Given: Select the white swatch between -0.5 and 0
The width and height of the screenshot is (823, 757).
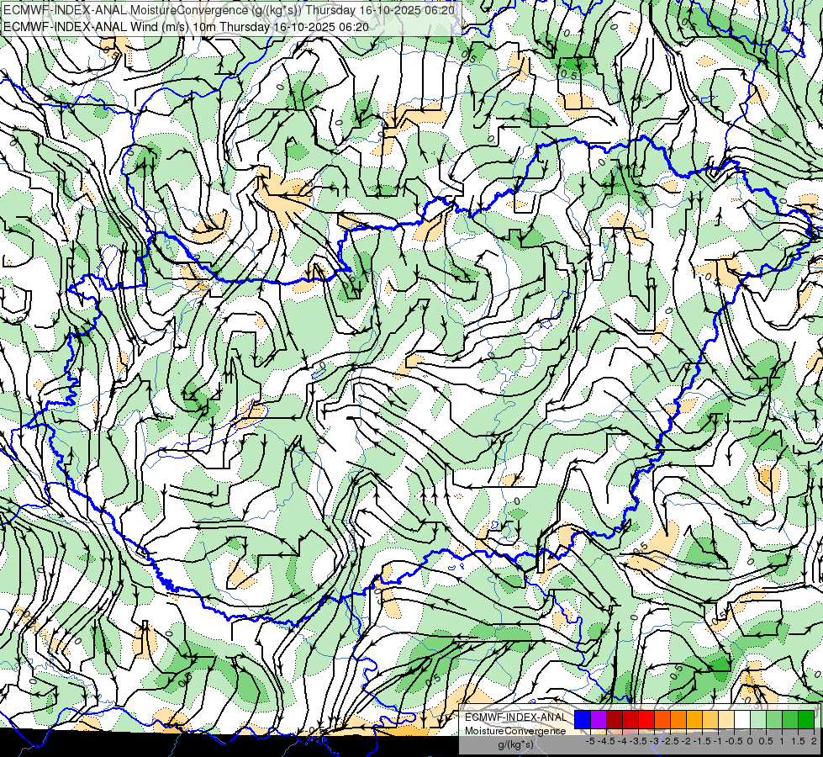Looking at the screenshot, I should [x=742, y=720].
